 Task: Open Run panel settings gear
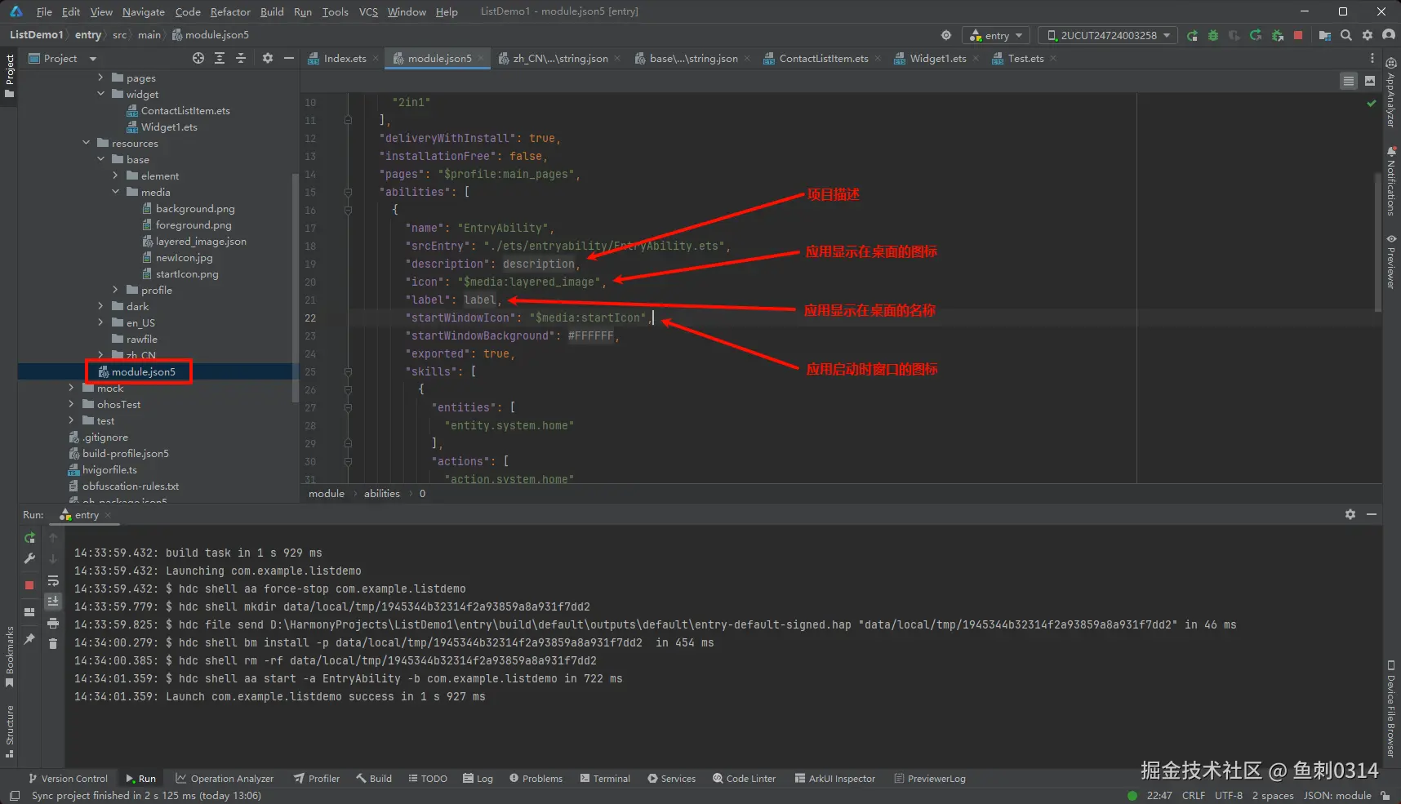1350,514
